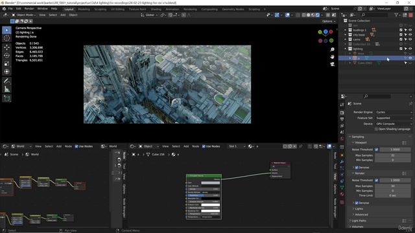This screenshot has width=415, height=233.
Task: Toggle camera view icon in viewport
Action: click(332, 64)
